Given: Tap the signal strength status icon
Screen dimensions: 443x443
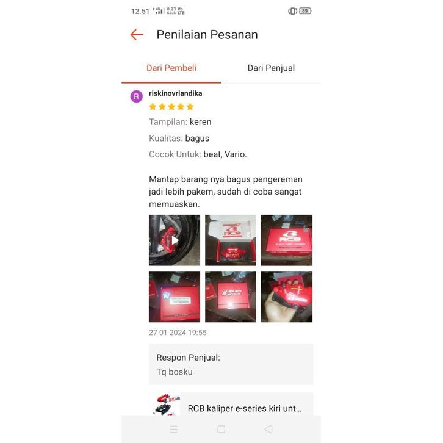Looking at the screenshot, I should [x=159, y=11].
